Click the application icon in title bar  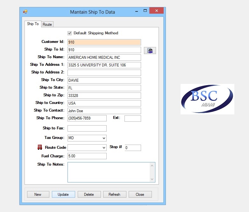tap(25, 12)
